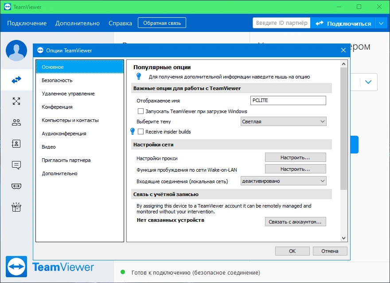390x283 pixels.
Task: Select the Конференция options category
Action: [x=80, y=107]
